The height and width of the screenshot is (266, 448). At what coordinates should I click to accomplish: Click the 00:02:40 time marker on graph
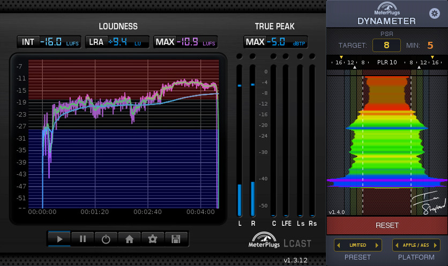[x=147, y=212]
